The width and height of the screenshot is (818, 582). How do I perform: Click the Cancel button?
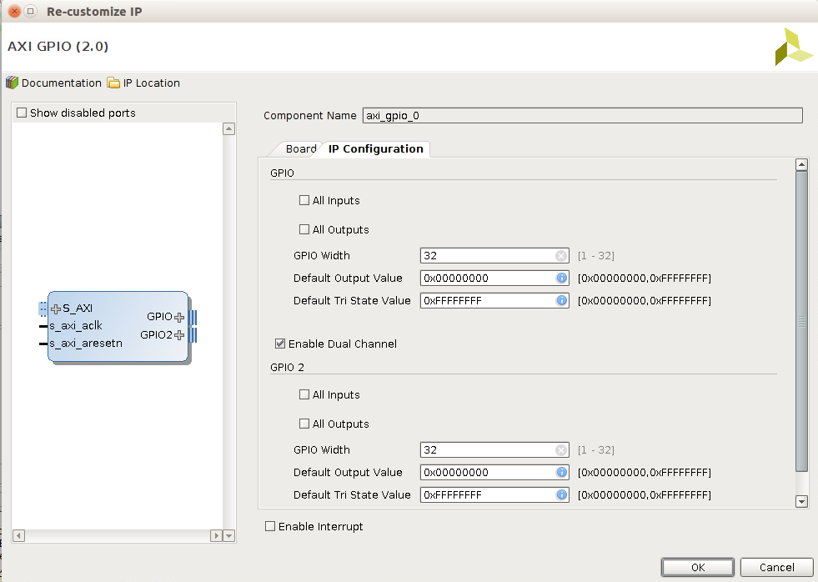[777, 567]
